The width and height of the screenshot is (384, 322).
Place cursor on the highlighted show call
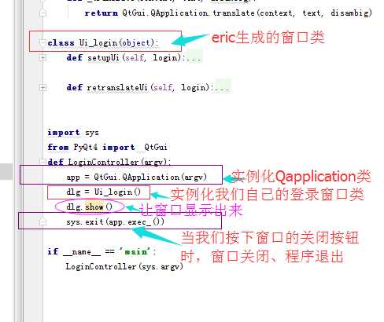coord(94,207)
